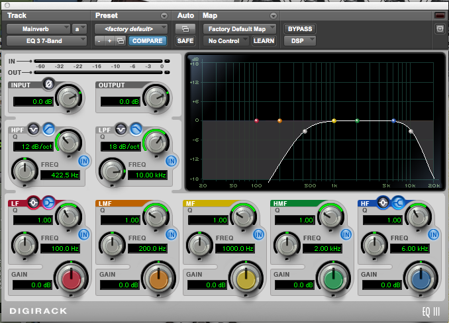Image resolution: width=449 pixels, height=323 pixels.
Task: Toggle the LPF band IN button
Action: click(171, 161)
